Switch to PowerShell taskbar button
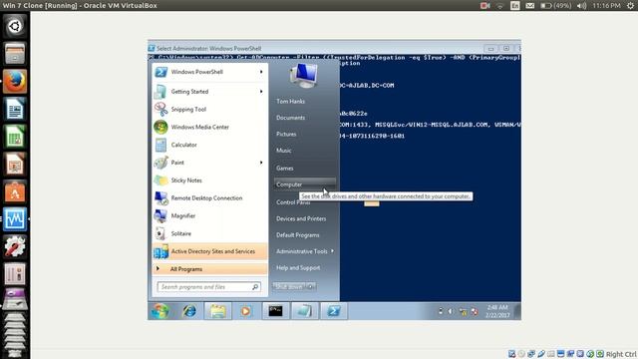The image size is (638, 359). [x=334, y=311]
